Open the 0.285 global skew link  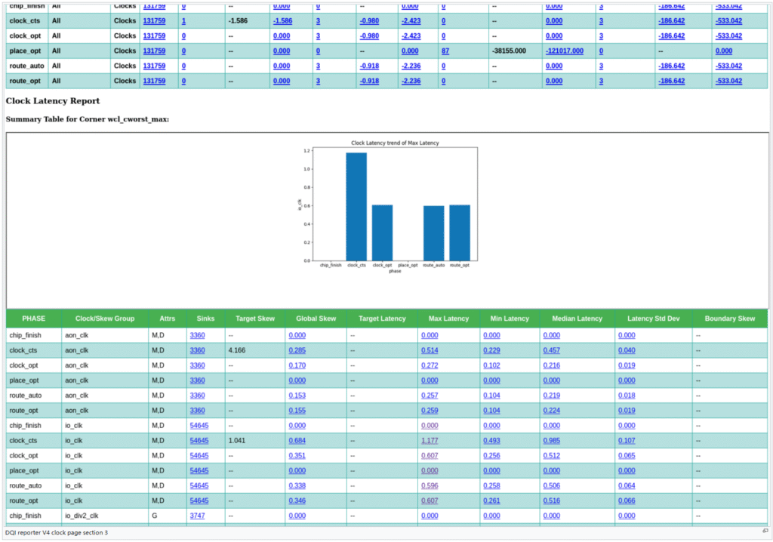tap(297, 350)
